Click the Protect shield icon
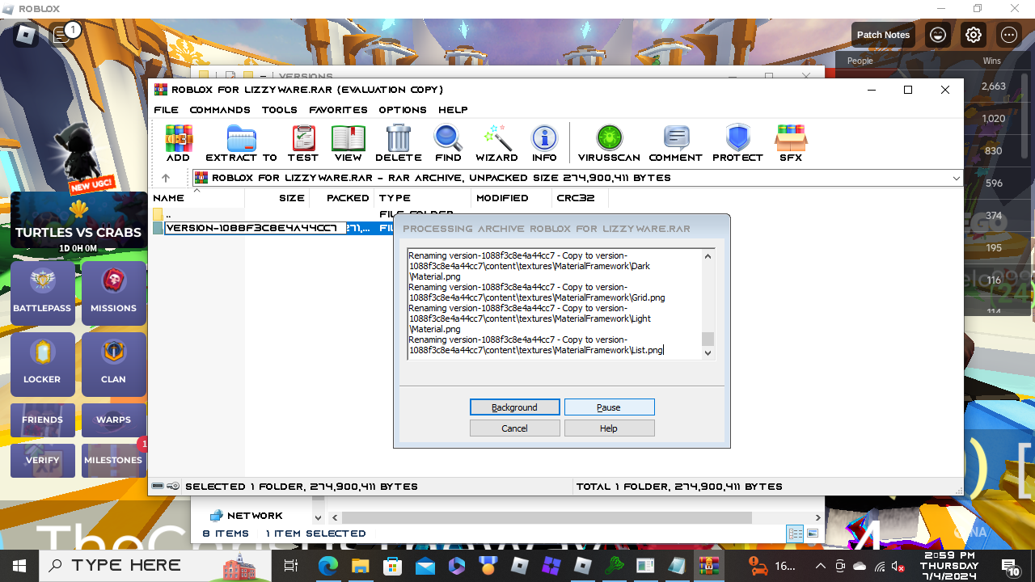Image resolution: width=1035 pixels, height=582 pixels. coord(737,143)
